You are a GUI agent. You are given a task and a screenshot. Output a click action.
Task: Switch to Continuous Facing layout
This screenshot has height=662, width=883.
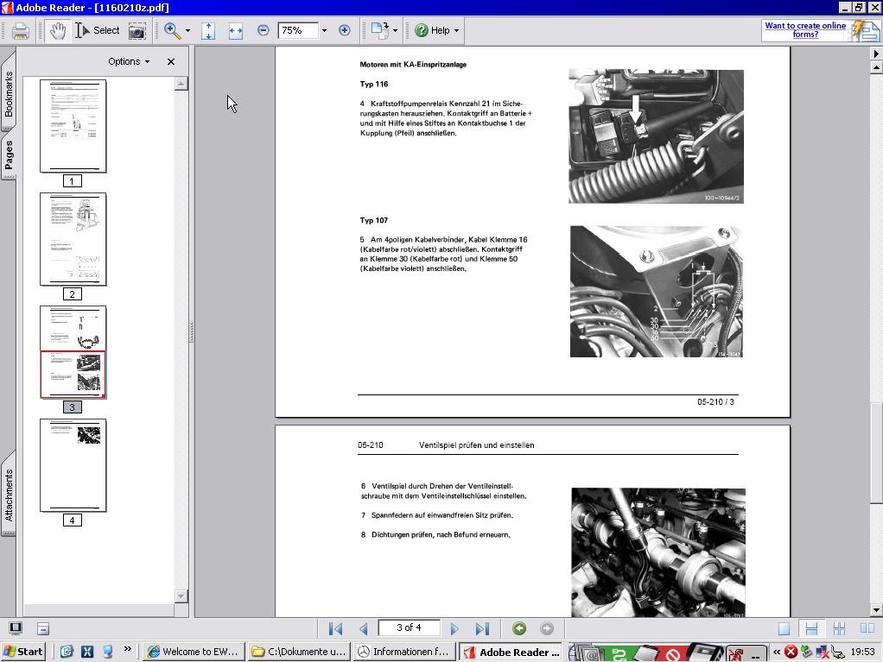839,628
